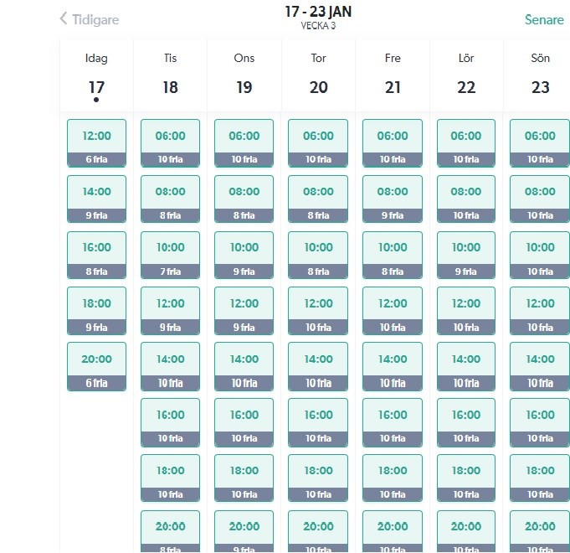This screenshot has width=570, height=553.
Task: Click the Tis 18 day header
Action: 170,75
